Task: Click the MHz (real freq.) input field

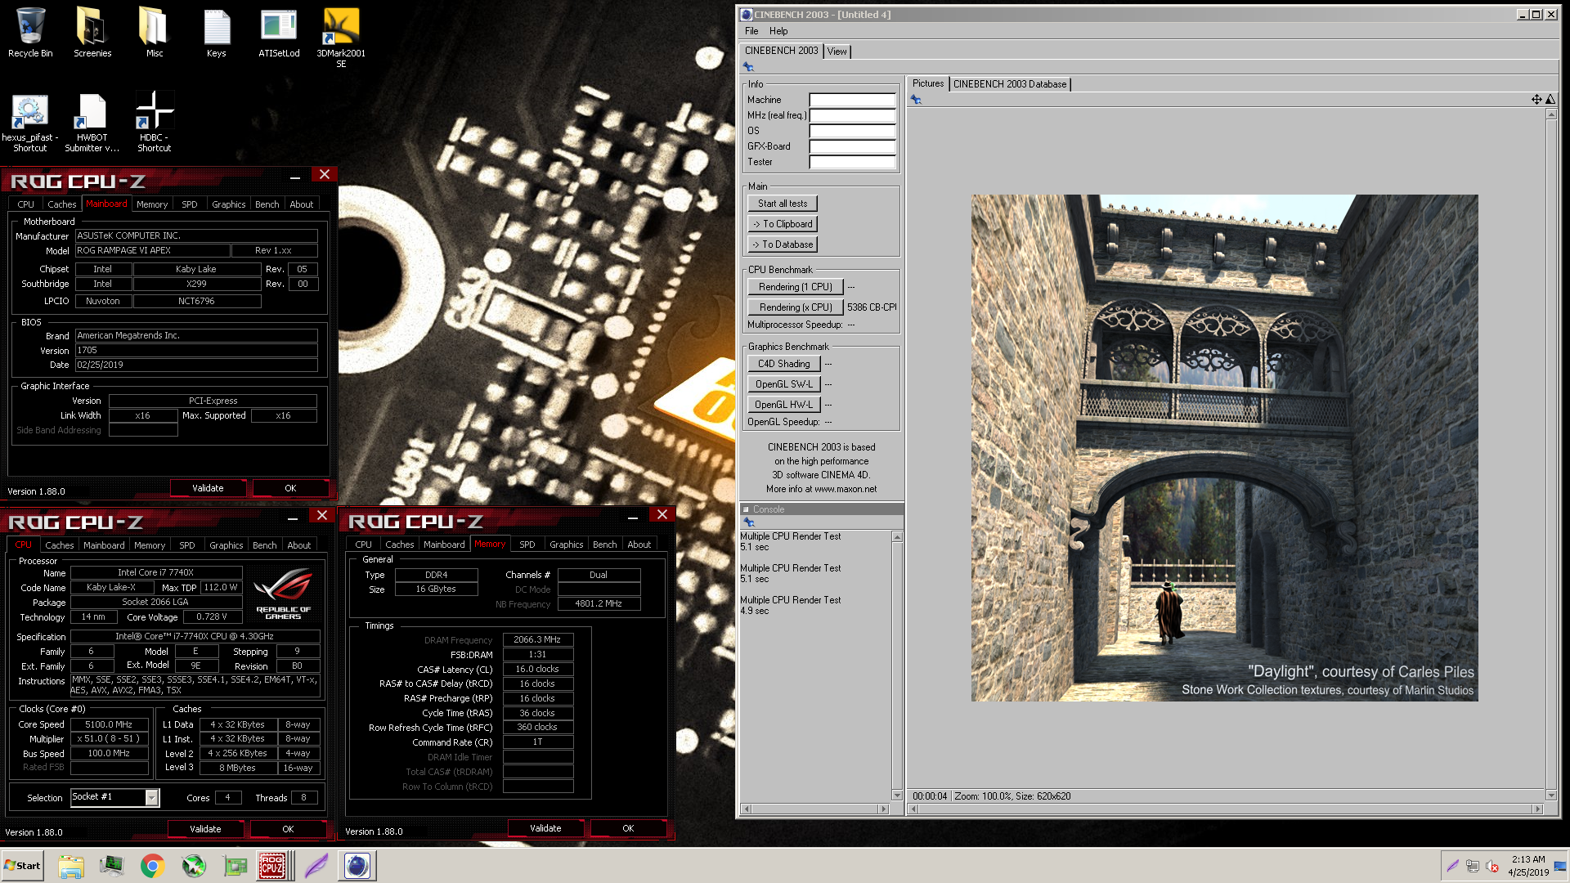Action: (852, 115)
